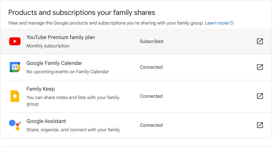Click the Google Calendar 31 icon

[15, 67]
